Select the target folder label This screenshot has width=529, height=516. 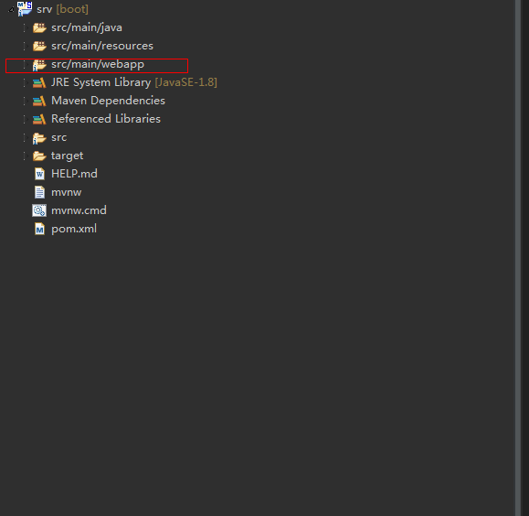67,156
